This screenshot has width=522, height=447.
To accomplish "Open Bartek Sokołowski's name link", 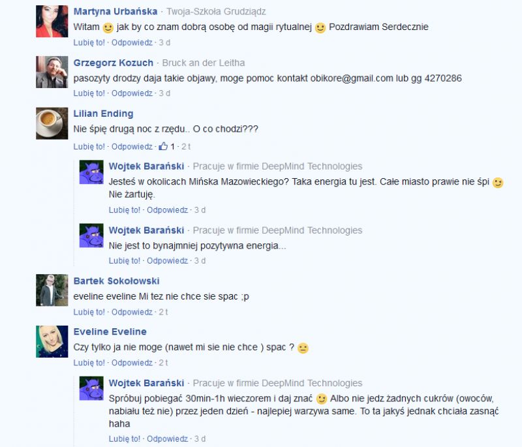I will coord(116,281).
